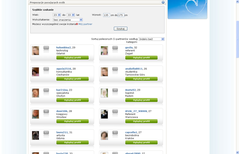Click Oglądaj profil for domi106
Screen dimensions: 239x154
[72, 121]
